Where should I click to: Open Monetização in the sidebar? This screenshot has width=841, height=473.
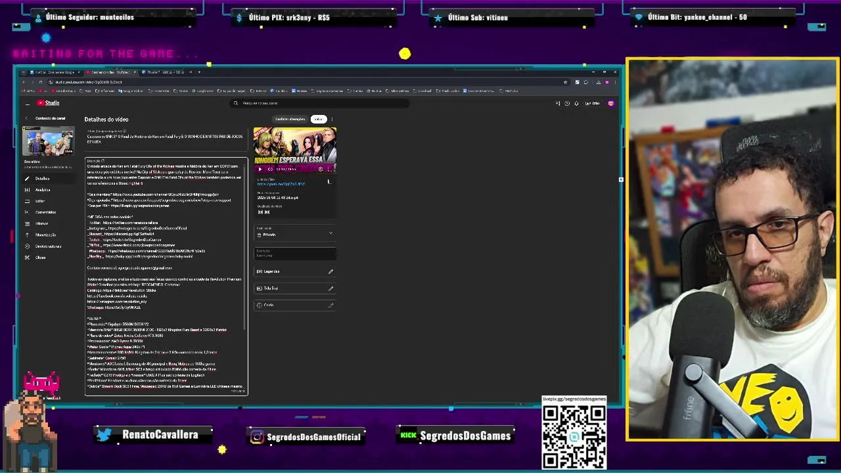click(48, 235)
